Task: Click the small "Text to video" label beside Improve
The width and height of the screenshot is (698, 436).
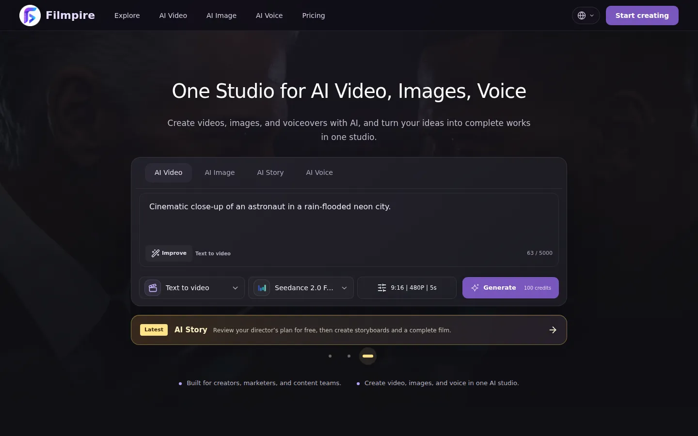Action: click(x=213, y=253)
